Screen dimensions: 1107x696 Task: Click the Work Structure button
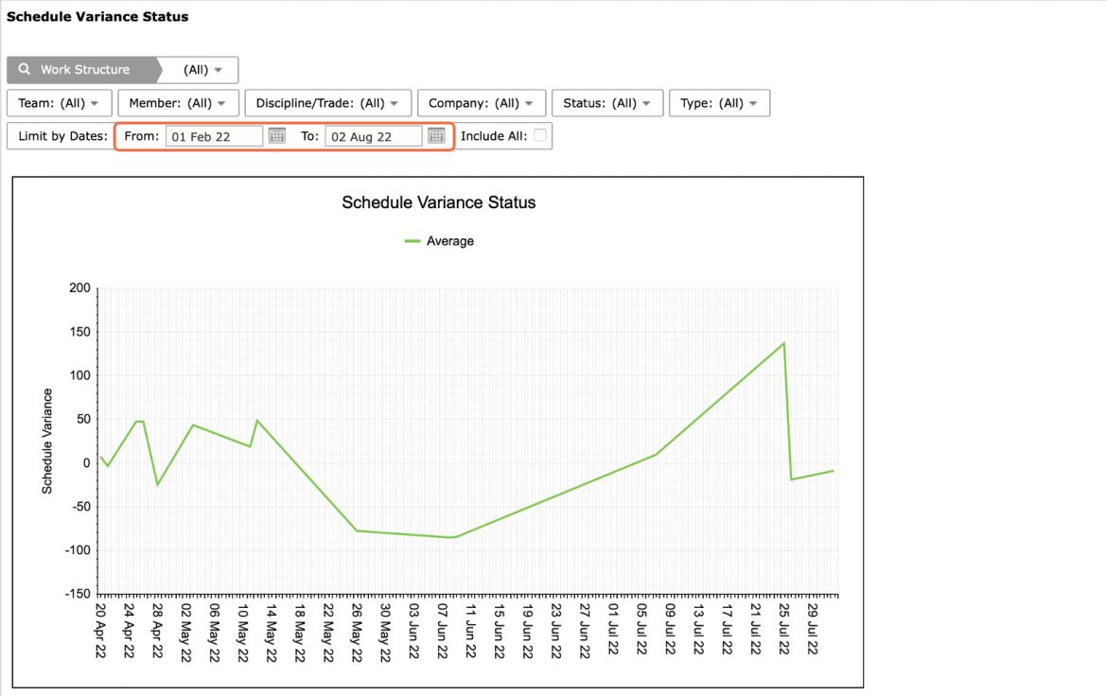[x=85, y=70]
